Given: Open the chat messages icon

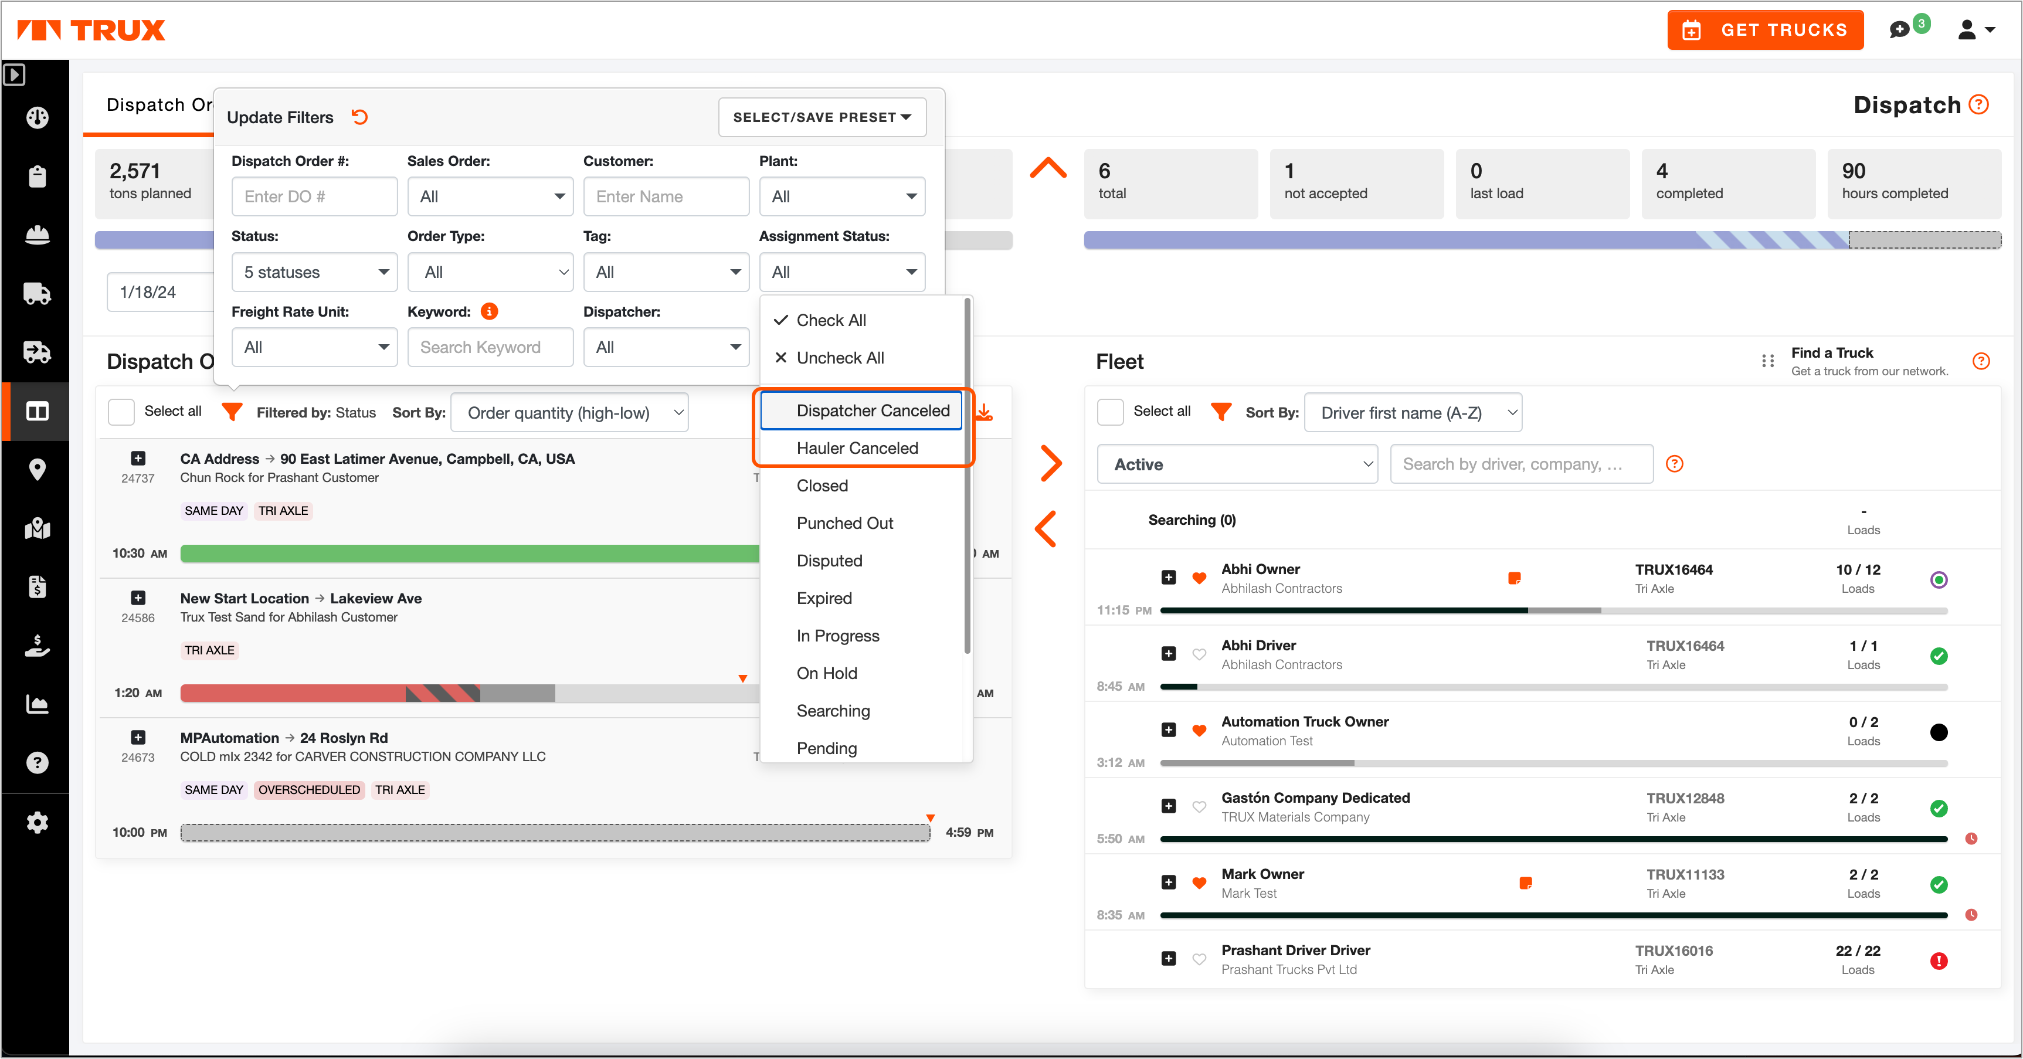Looking at the screenshot, I should [x=1900, y=30].
